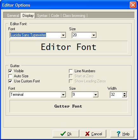
Task: Close the Editor Options dialog
Action: [133, 5]
